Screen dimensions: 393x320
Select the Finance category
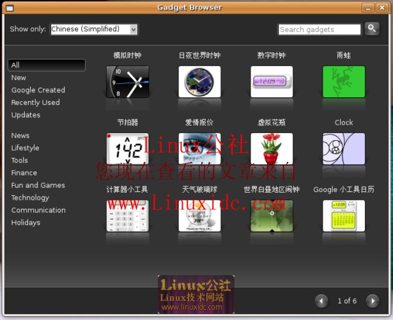click(24, 173)
